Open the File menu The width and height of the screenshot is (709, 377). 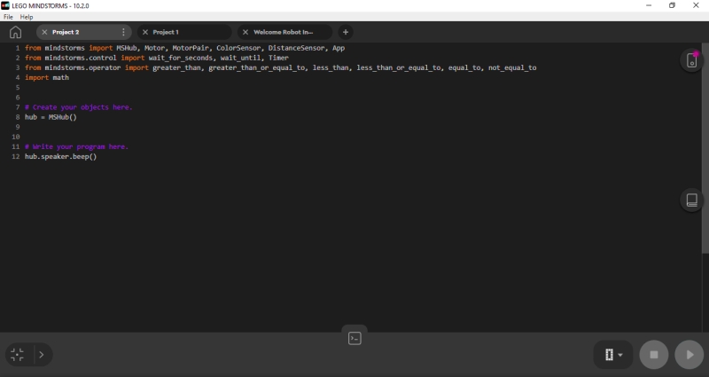point(8,17)
